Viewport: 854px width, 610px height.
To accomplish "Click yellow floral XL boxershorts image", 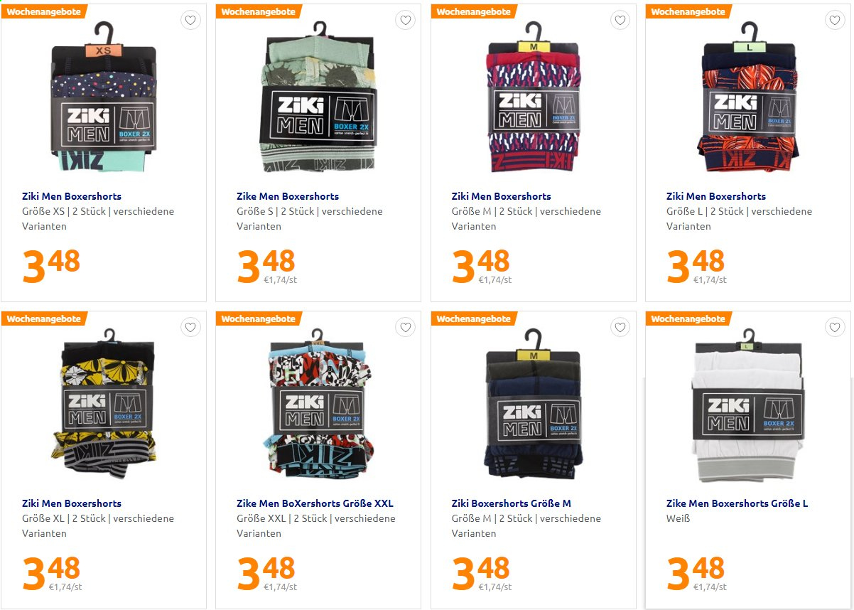I will pos(104,404).
